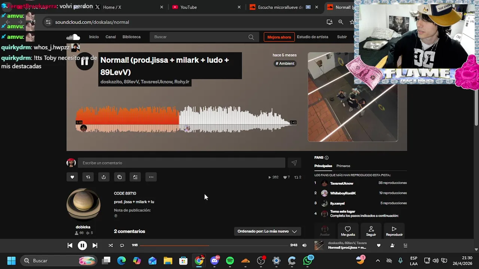Switch to the YouTube browser tab
Viewport: 479px width, 269px height.
205,7
